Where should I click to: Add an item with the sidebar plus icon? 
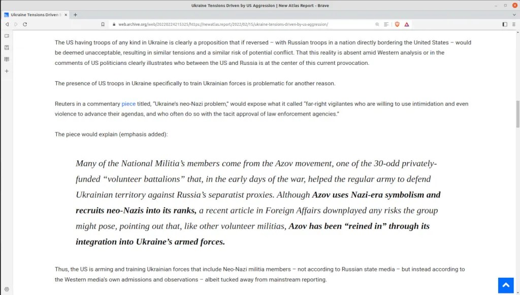[7, 71]
